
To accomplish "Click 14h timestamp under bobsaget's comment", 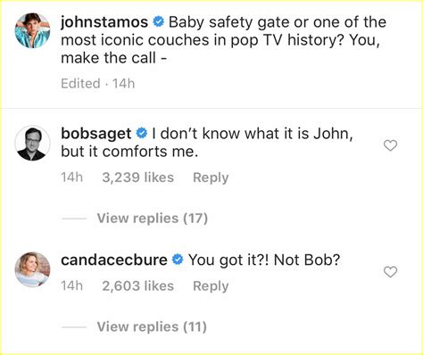I will tap(71, 177).
